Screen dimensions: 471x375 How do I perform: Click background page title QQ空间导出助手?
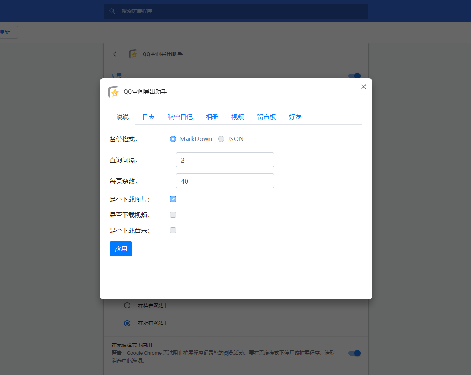(163, 54)
